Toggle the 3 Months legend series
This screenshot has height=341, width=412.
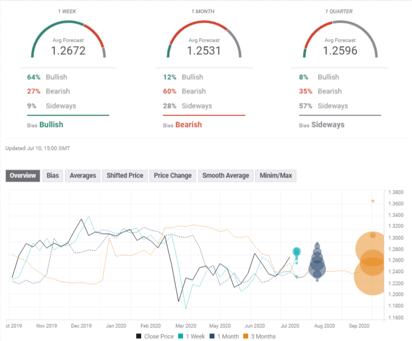259,336
